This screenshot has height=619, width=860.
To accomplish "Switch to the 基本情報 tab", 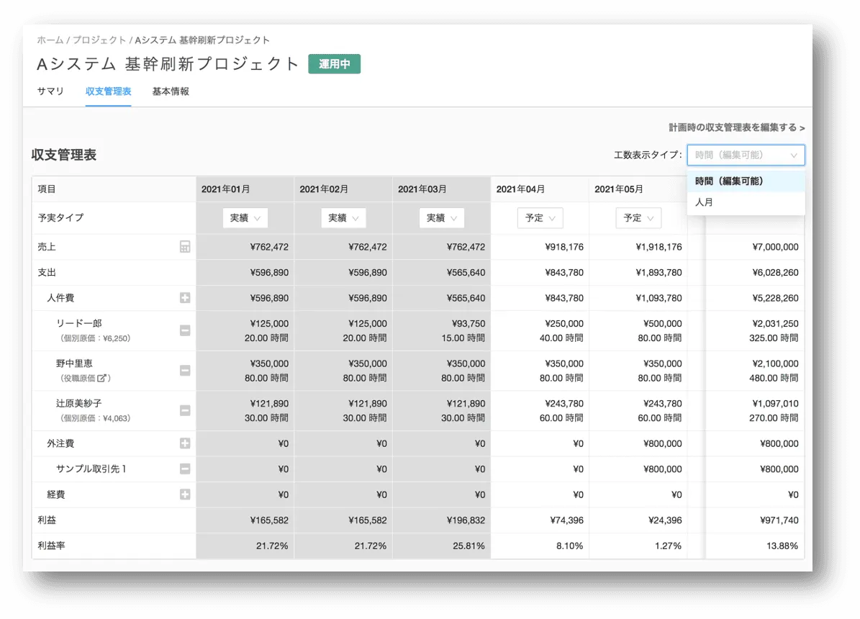I will click(x=170, y=91).
